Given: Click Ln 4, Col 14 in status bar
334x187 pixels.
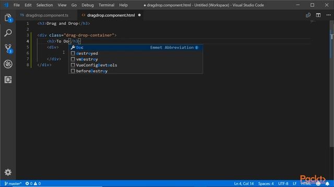Looking at the screenshot, I should click(x=244, y=183).
